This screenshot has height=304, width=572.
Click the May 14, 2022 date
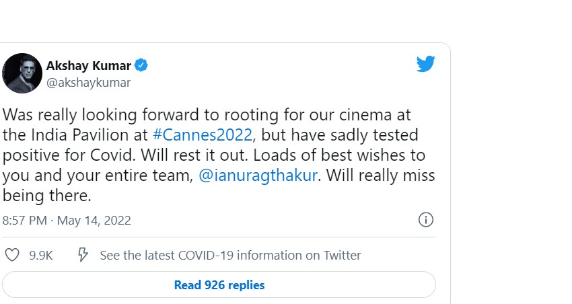94,221
